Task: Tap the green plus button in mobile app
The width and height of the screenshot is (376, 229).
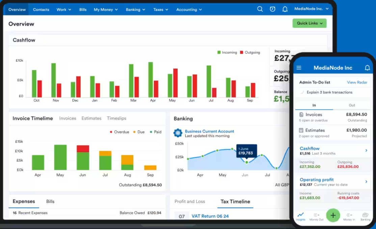Action: [x=333, y=216]
